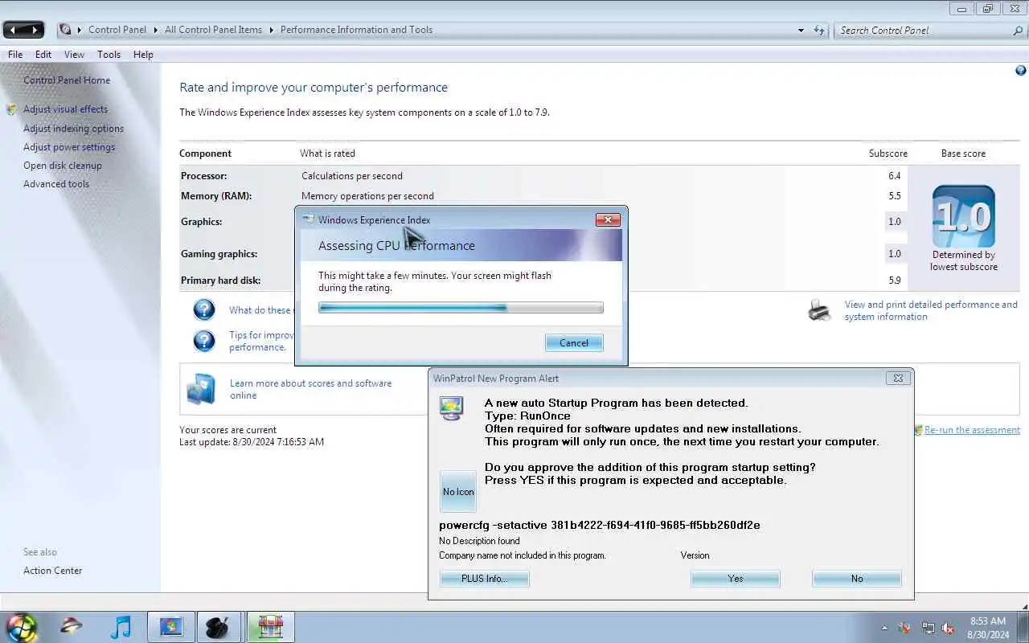Open Advanced tools link
This screenshot has width=1029, height=643.
pyautogui.click(x=56, y=184)
